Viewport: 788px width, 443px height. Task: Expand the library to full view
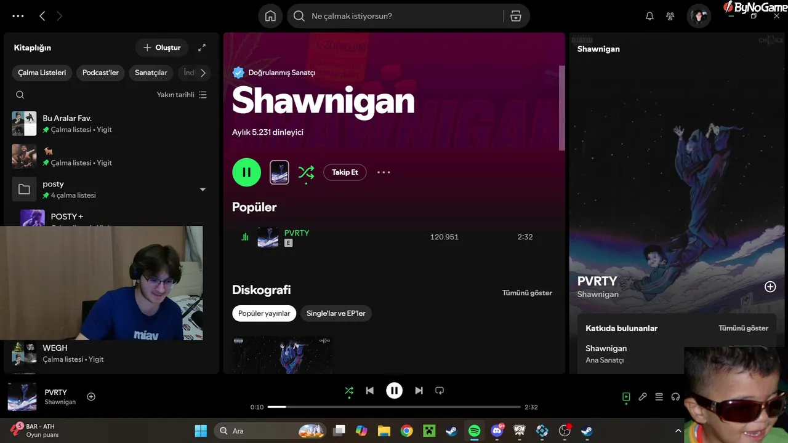202,47
